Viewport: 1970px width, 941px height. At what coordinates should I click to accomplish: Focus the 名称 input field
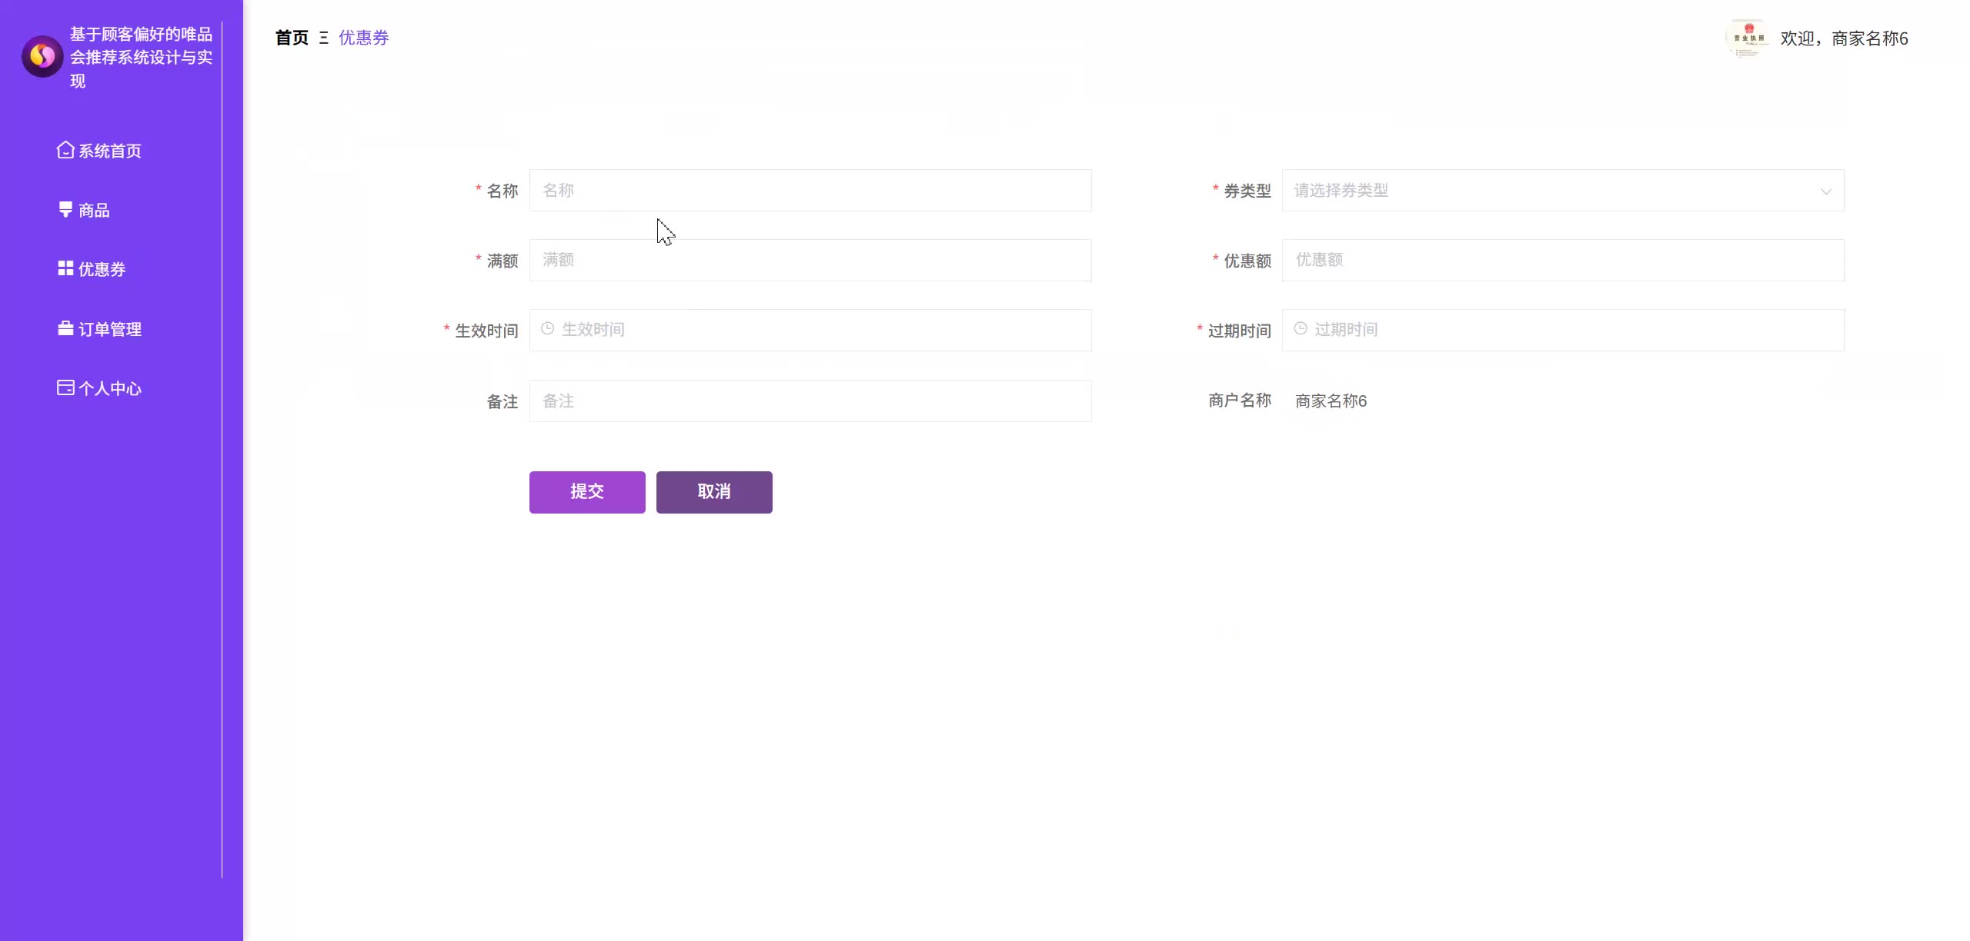click(x=810, y=191)
